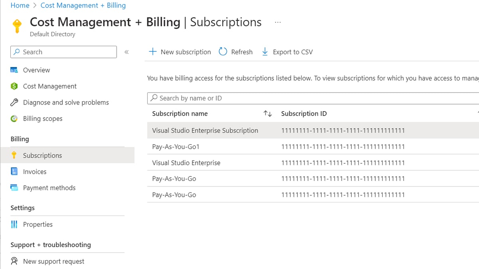The image size is (479, 269).
Task: Open Properties under Settings
Action: click(38, 224)
